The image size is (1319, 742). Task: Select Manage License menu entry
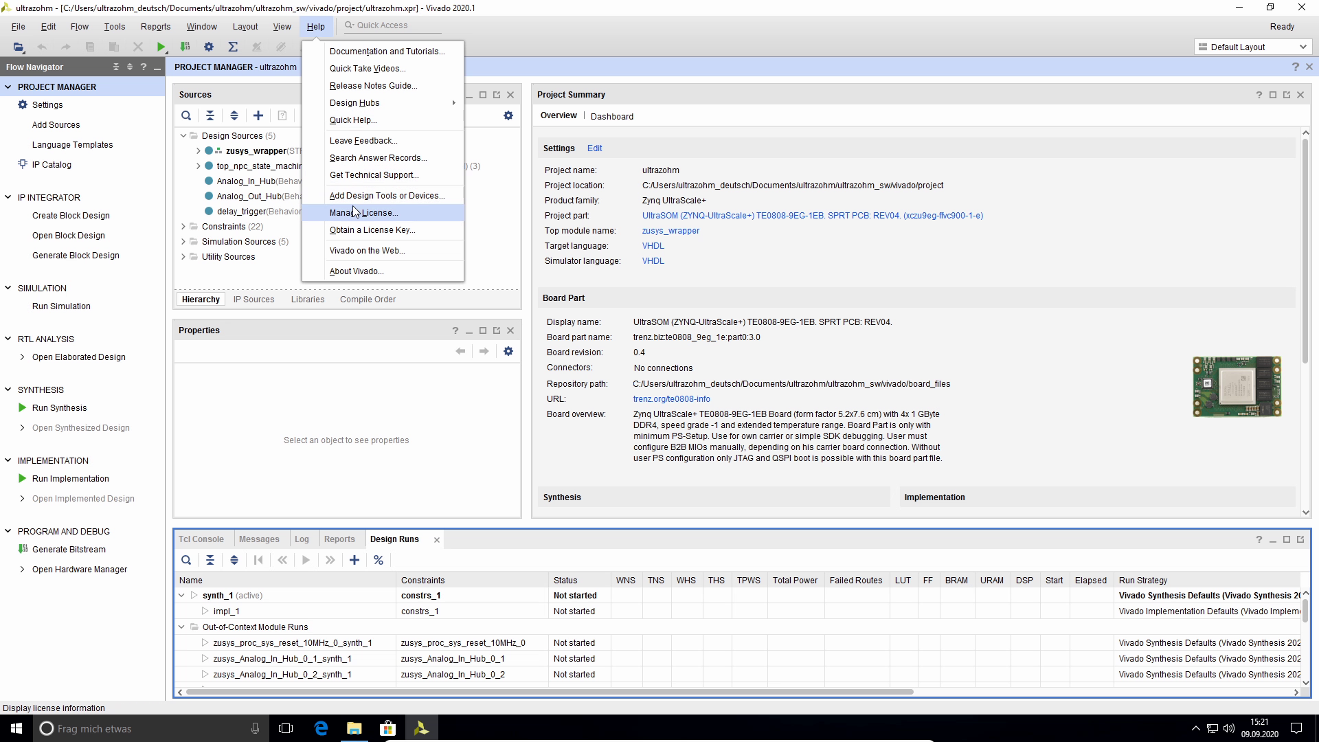tap(363, 213)
